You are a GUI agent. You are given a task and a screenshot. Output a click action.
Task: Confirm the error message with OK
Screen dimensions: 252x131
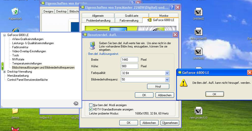214,94
